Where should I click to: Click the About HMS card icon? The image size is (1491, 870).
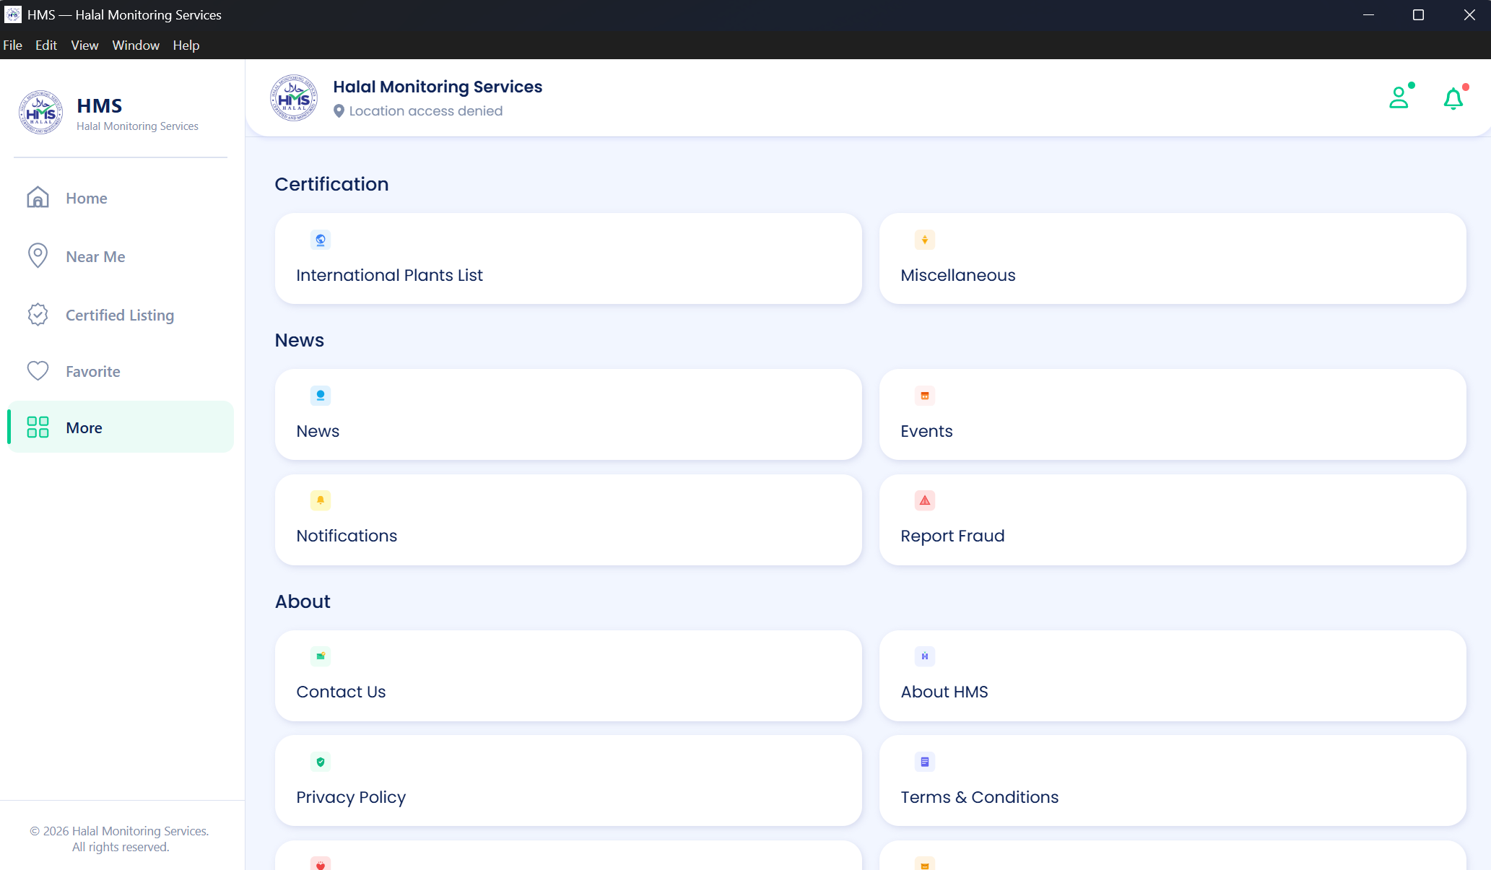pyautogui.click(x=925, y=656)
